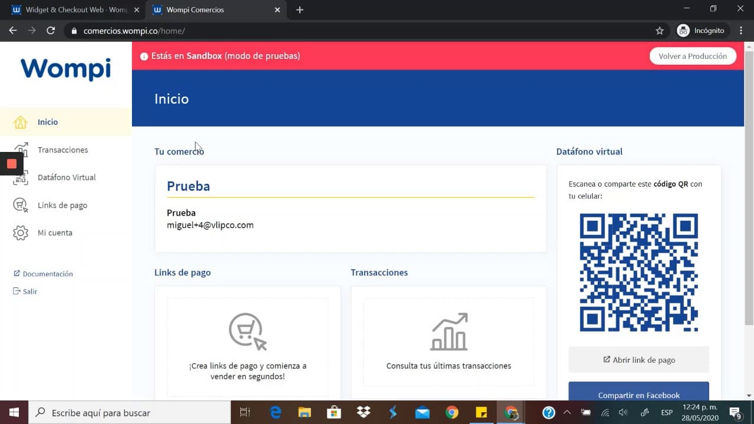Click the red recording stop button

11,164
